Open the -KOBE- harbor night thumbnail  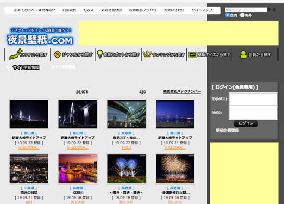[78, 169]
